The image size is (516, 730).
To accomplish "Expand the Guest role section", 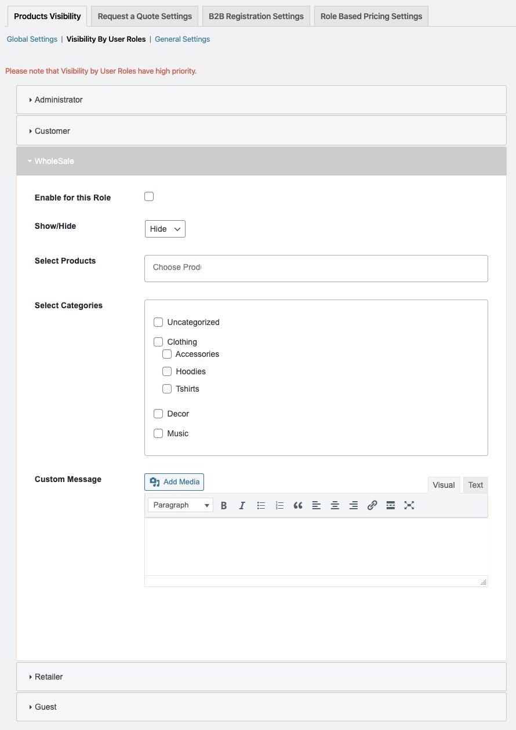I will pyautogui.click(x=261, y=707).
